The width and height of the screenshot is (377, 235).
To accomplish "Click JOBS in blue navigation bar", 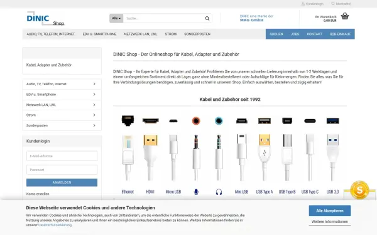I will click(295, 34).
